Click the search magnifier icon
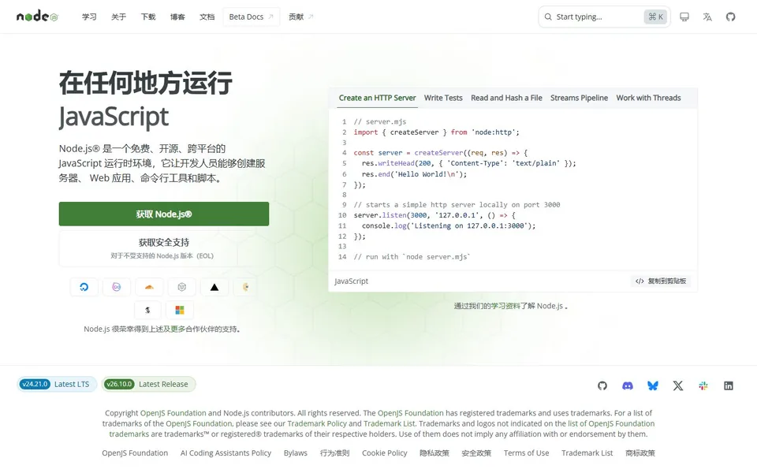Image resolution: width=757 pixels, height=473 pixels. (548, 17)
